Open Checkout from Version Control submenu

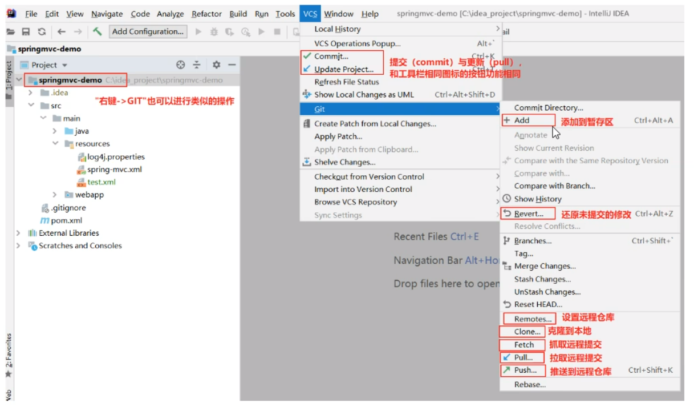point(400,177)
